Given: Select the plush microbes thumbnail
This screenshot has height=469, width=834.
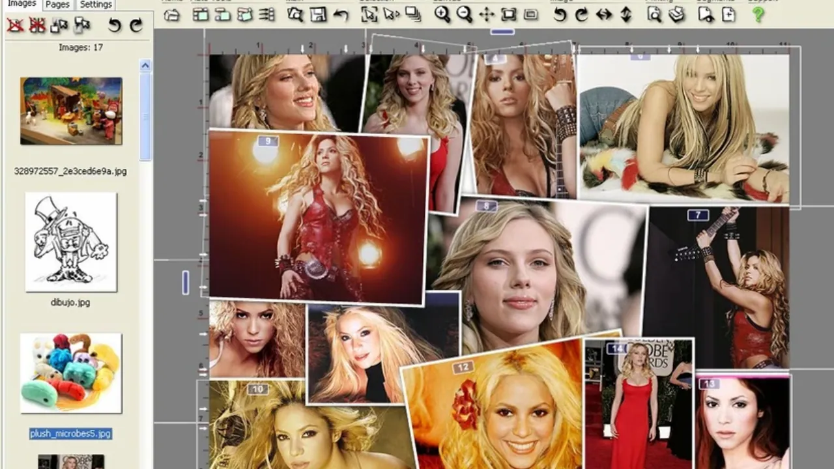Looking at the screenshot, I should (71, 373).
